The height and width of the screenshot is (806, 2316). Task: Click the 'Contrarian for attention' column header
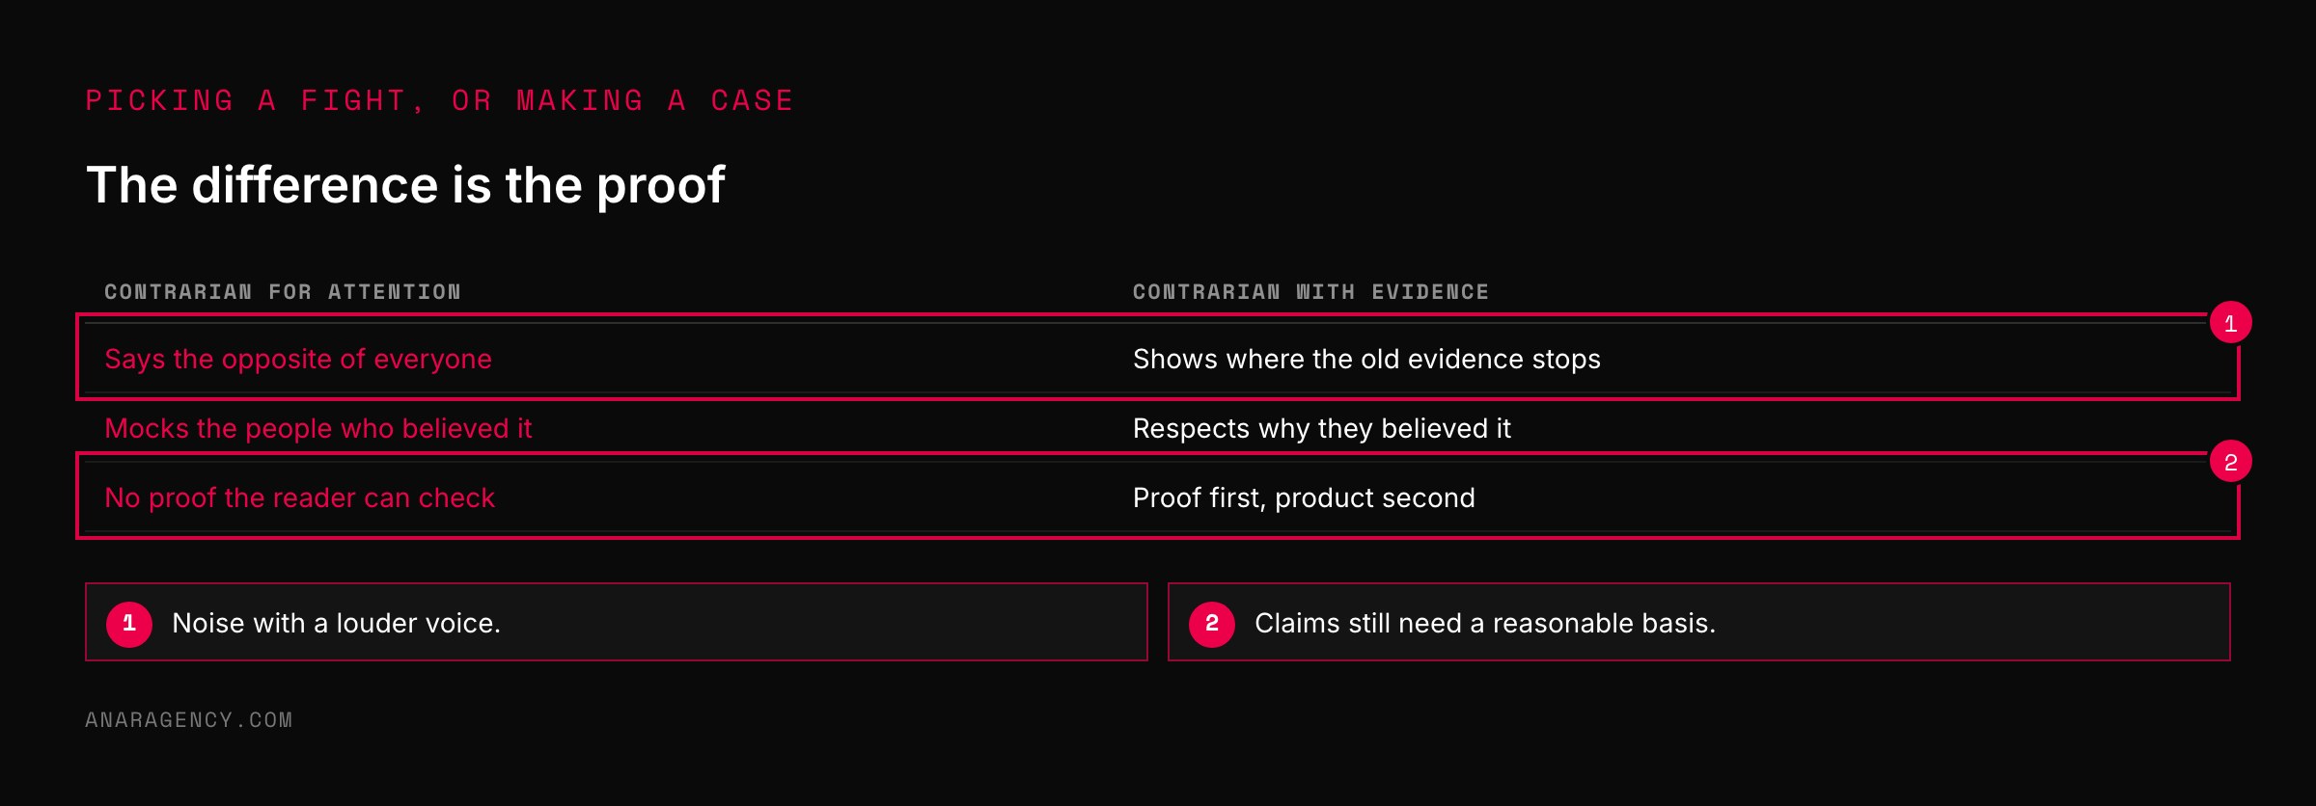click(x=283, y=292)
